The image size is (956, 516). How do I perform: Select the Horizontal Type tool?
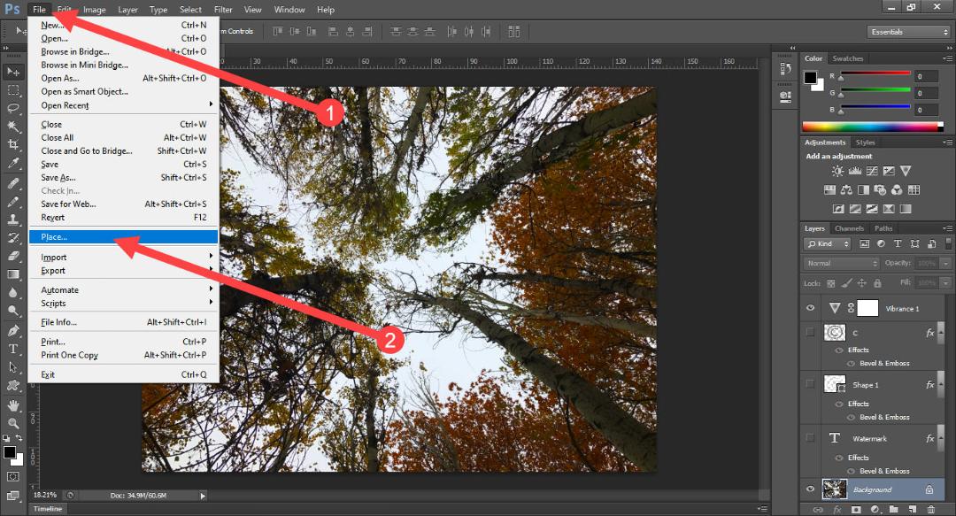point(12,349)
